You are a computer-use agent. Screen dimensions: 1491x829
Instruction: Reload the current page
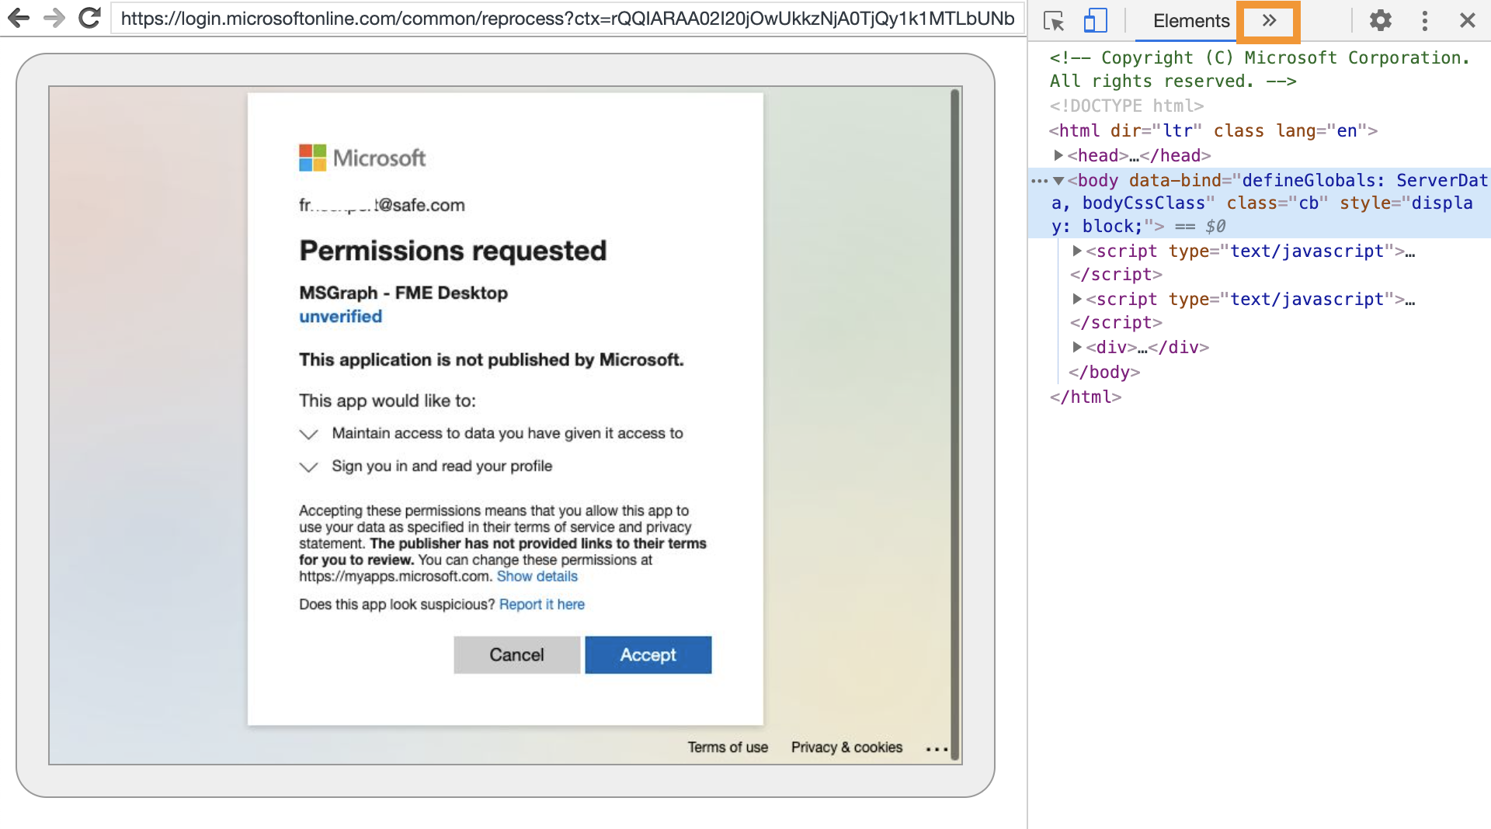pos(89,19)
